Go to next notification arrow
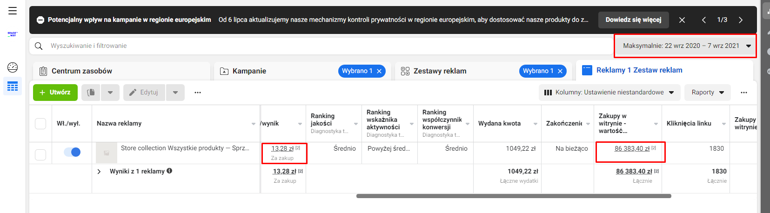 tap(741, 20)
